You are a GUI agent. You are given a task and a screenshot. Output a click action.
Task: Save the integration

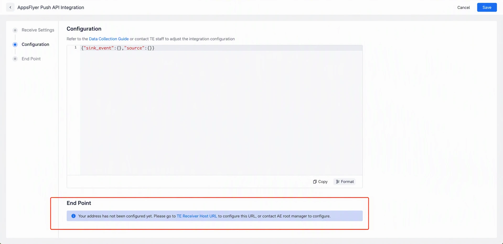[487, 7]
